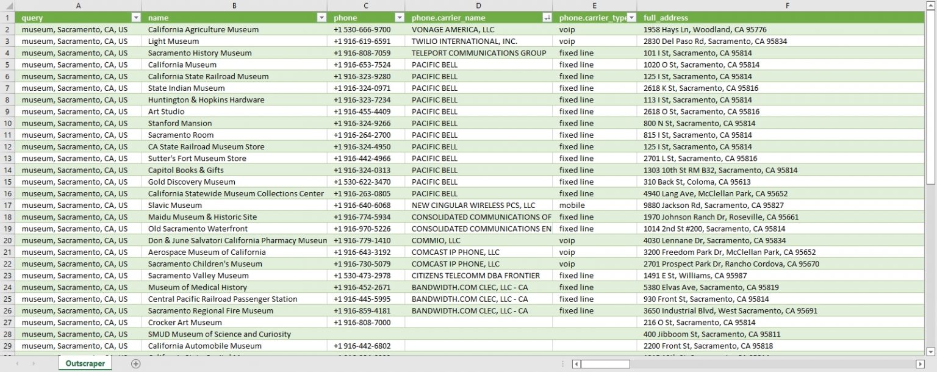Open the name column filter dropdown

(x=321, y=18)
